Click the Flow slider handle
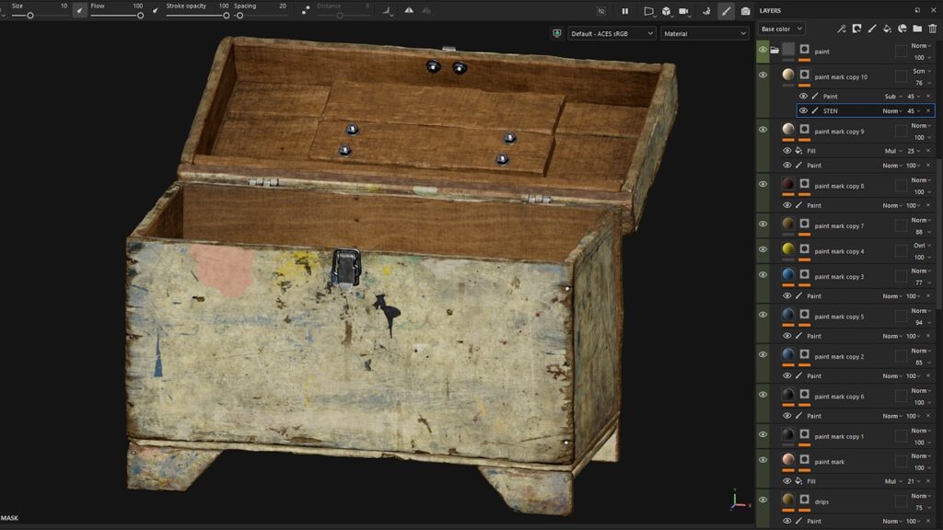The height and width of the screenshot is (530, 943). (141, 14)
